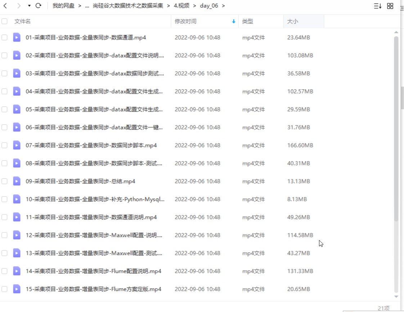This screenshot has height=312, width=404.
Task: Select file name 10-...补充-Python-Mysql
Action: (95, 199)
